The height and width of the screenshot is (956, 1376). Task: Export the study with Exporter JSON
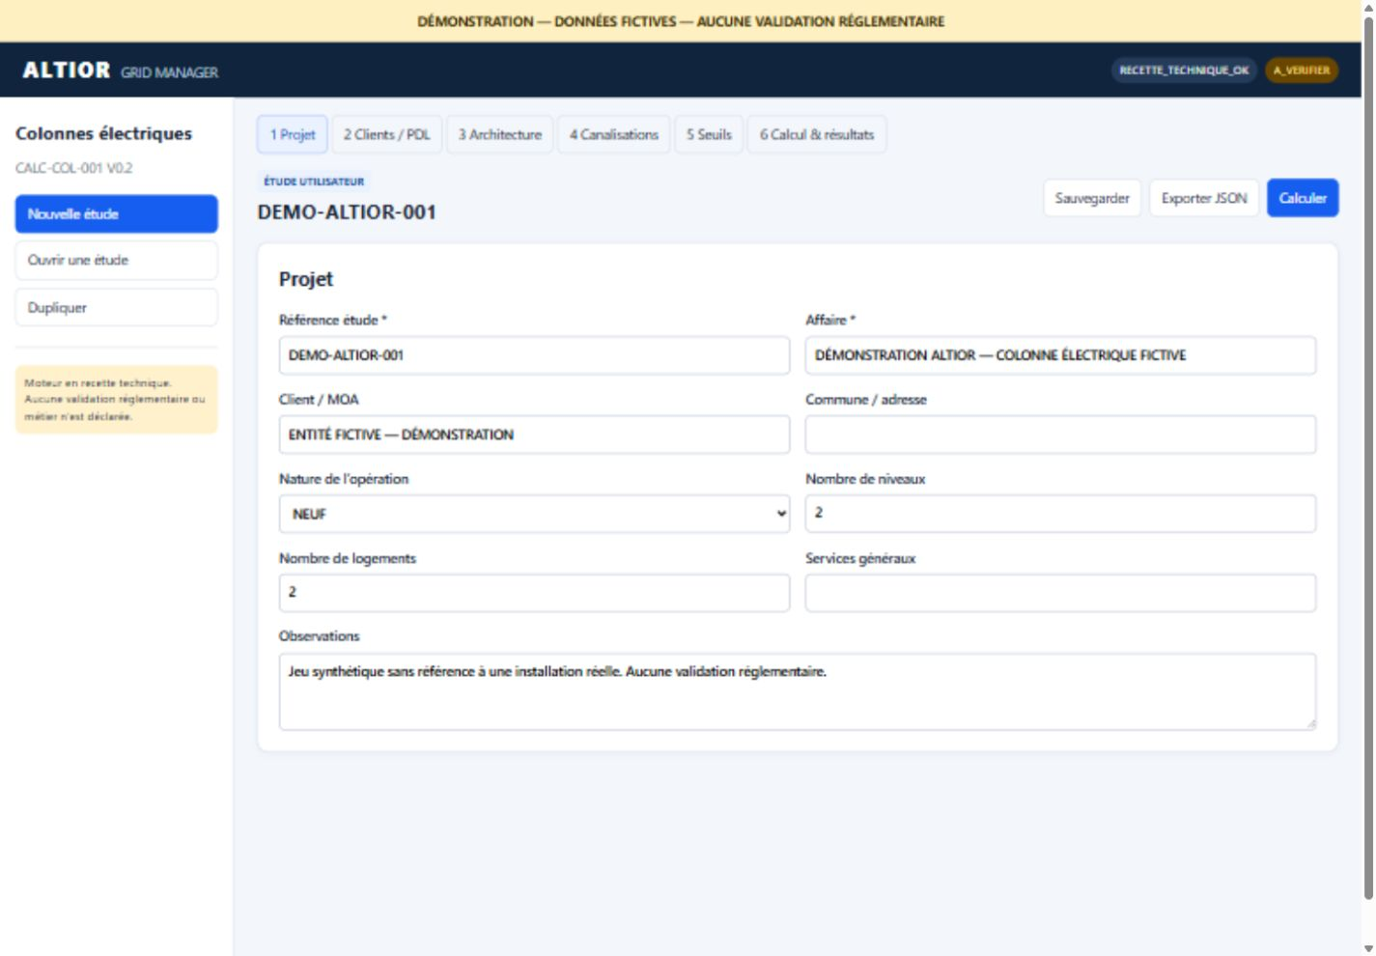[1204, 198]
